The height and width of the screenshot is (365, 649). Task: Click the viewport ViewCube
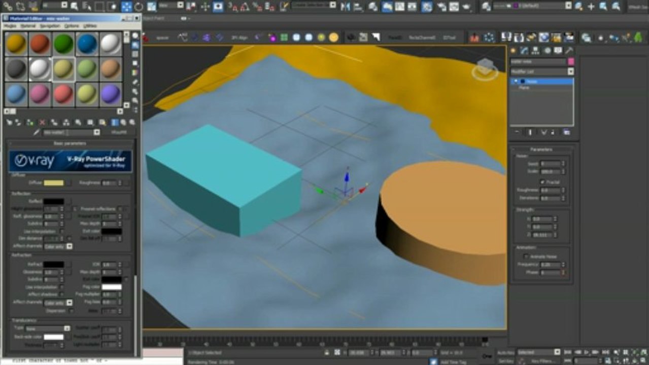tap(485, 69)
